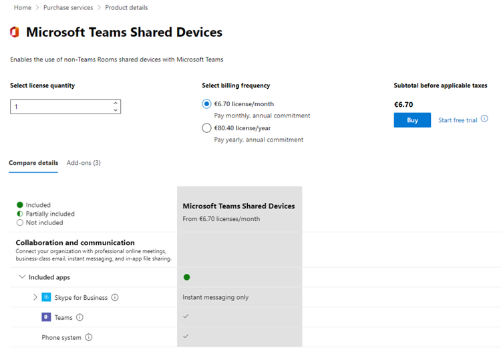The width and height of the screenshot is (501, 362).
Task: Click info icon beside Skype for Business
Action: [115, 297]
